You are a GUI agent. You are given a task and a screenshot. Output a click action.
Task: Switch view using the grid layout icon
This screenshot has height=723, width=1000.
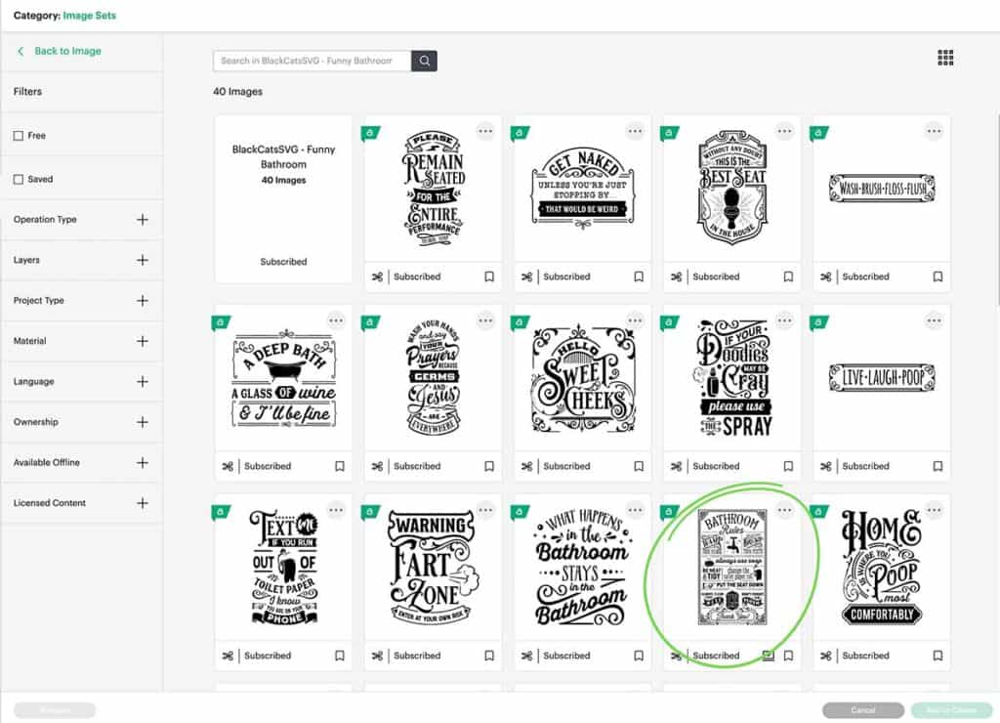[x=944, y=58]
